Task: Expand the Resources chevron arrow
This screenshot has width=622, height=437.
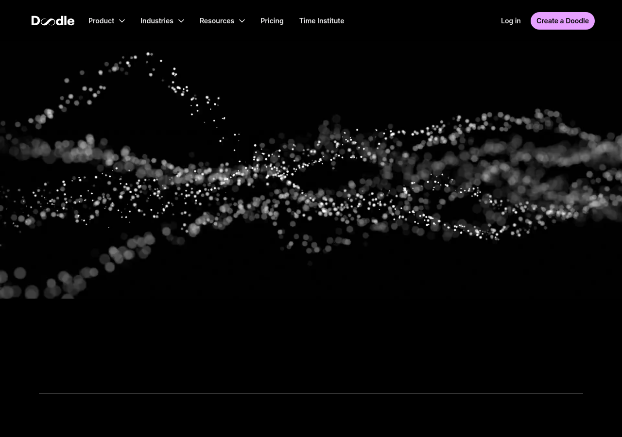Action: pos(242,21)
